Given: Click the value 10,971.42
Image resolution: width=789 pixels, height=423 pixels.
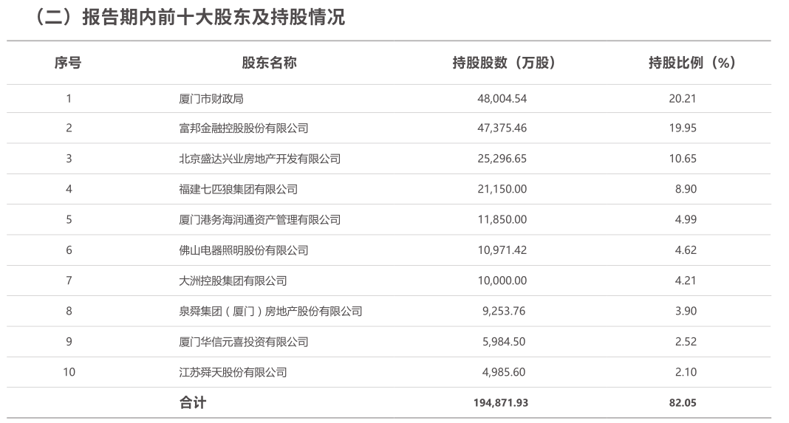Looking at the screenshot, I should [502, 250].
